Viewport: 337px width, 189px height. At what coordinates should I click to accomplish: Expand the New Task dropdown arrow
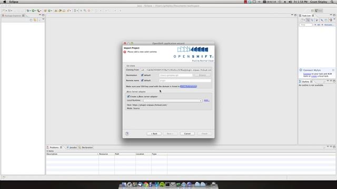[304, 20]
